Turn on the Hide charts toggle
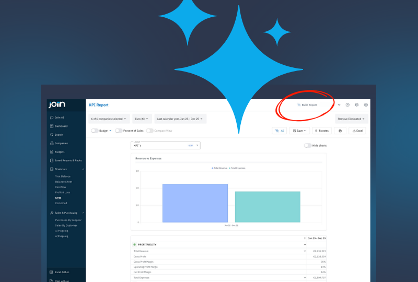This screenshot has height=282, width=418. point(308,146)
